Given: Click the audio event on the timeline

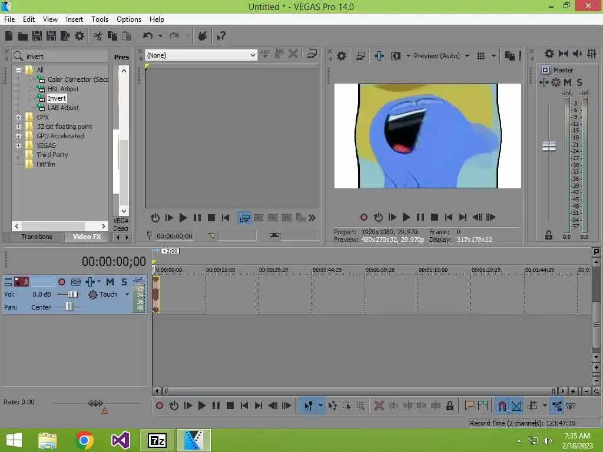Looking at the screenshot, I should [155, 295].
